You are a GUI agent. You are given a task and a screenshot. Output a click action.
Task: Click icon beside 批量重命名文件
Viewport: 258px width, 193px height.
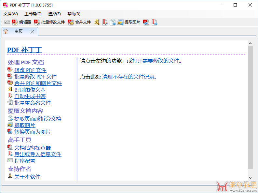coord(10,102)
